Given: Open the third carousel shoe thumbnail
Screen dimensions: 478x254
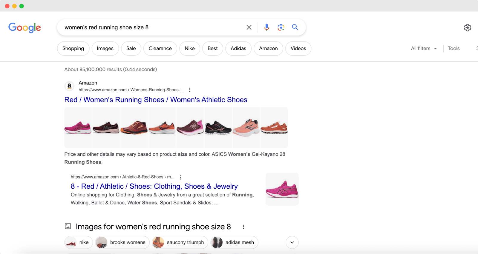Looking at the screenshot, I should 134,128.
